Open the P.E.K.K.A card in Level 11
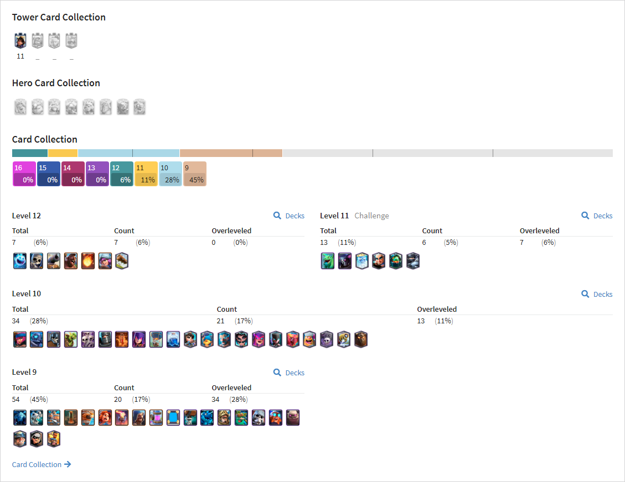Image resolution: width=625 pixels, height=482 pixels. pos(345,261)
